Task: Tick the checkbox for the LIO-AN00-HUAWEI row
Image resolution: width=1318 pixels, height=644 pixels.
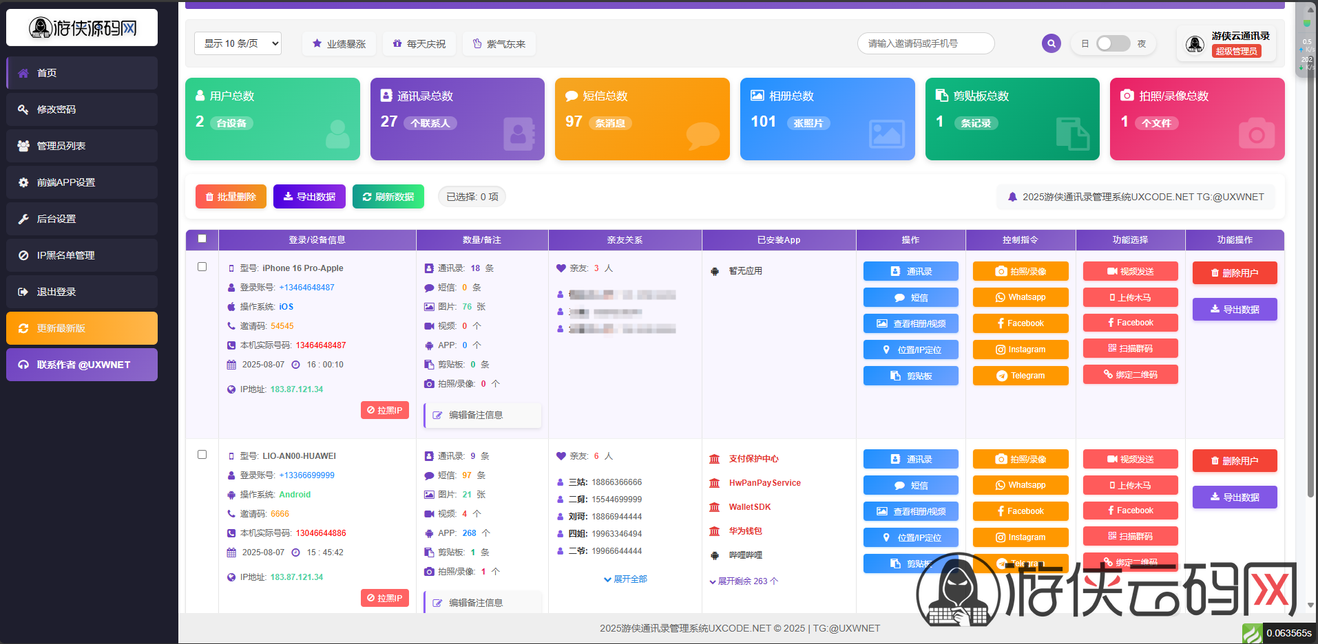Action: (202, 455)
